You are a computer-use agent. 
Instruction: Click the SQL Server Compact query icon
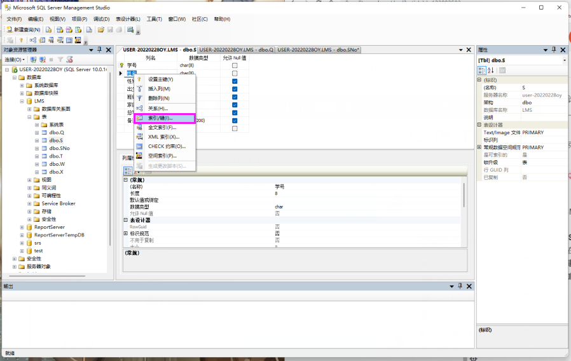point(89,30)
